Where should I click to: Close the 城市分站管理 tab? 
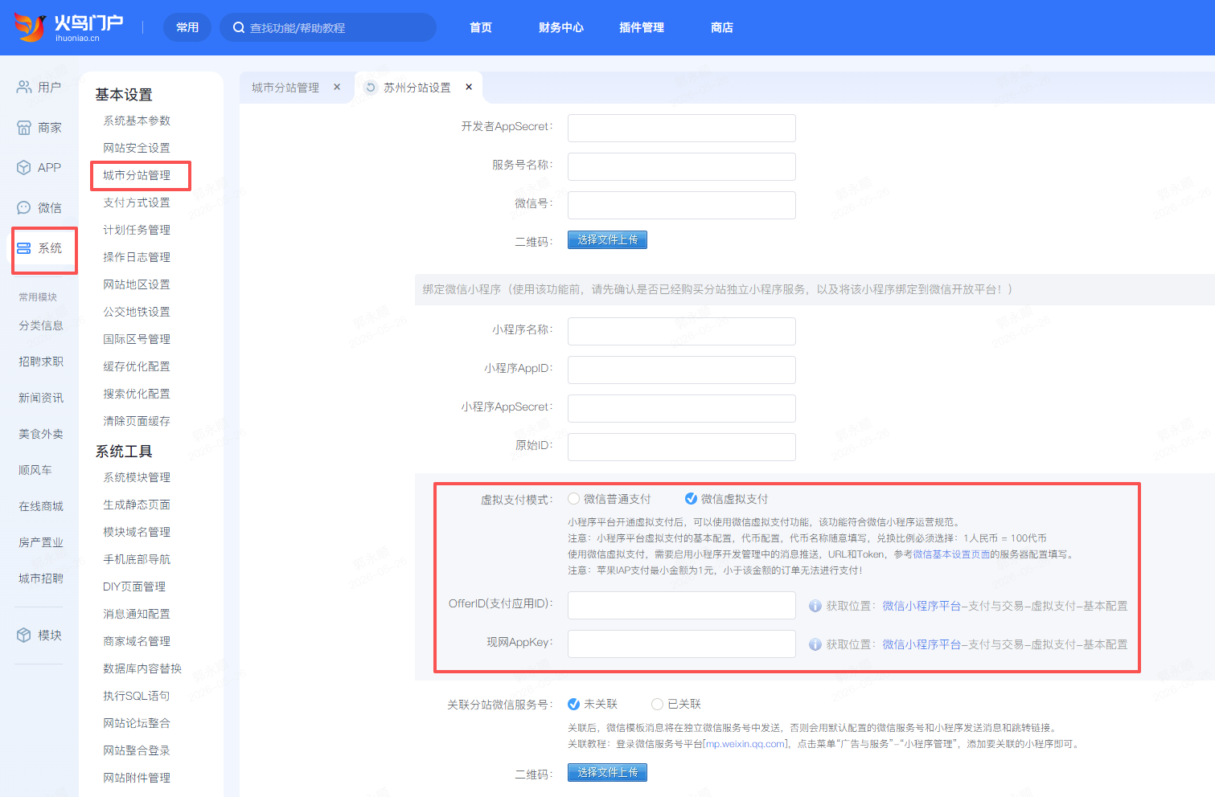(337, 87)
